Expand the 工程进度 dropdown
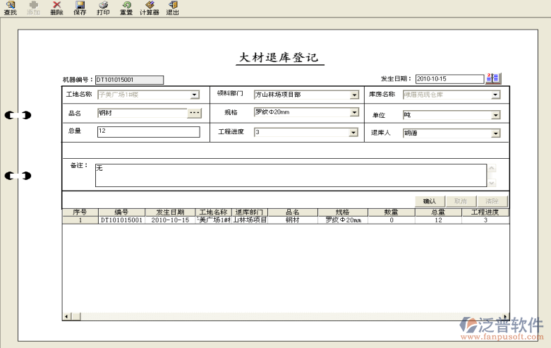Screen dimensions: 551x348 pos(354,133)
